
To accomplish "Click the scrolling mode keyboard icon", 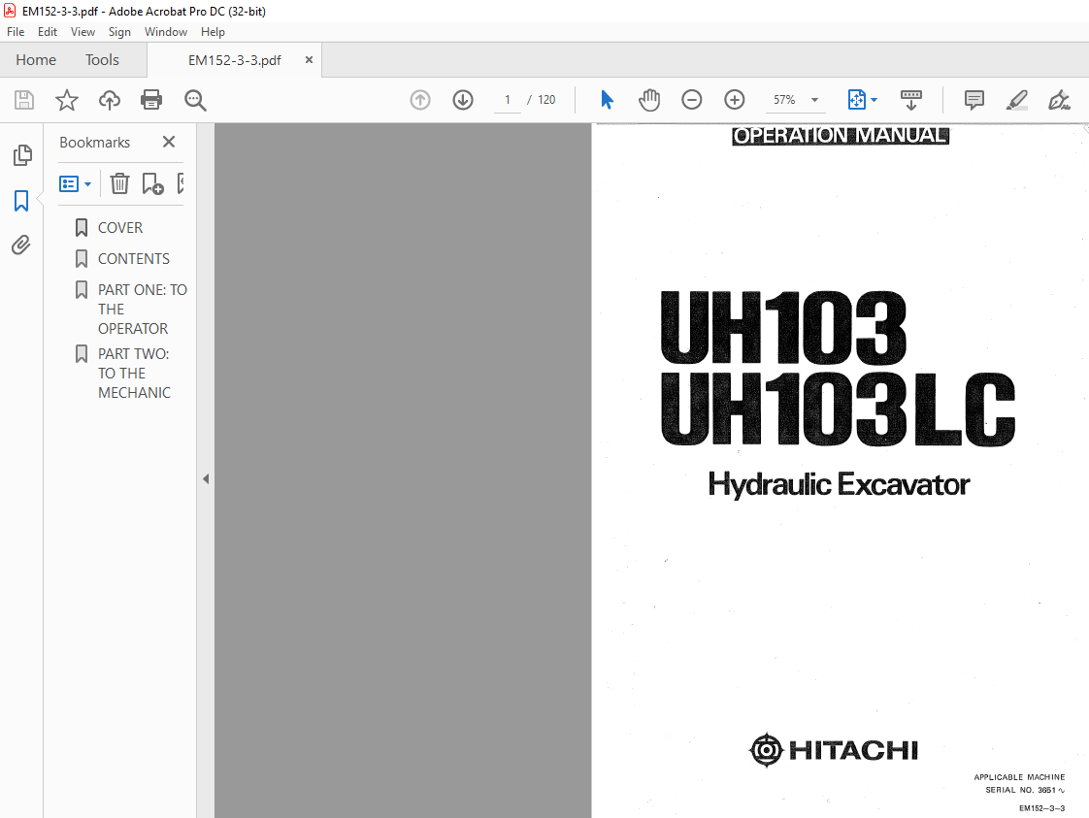I will point(911,100).
